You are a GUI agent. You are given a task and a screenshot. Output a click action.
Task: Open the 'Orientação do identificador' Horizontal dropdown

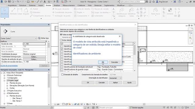[x=115, y=78]
